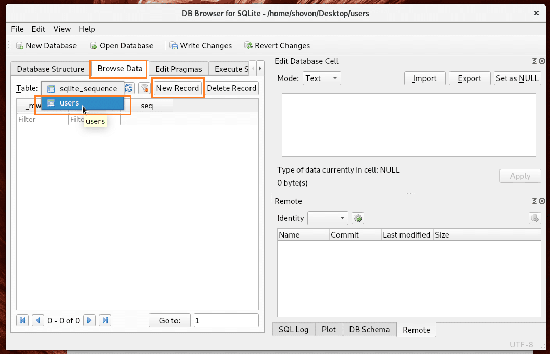Switch to the Database Structure tab
The height and width of the screenshot is (354, 550).
[x=50, y=69]
